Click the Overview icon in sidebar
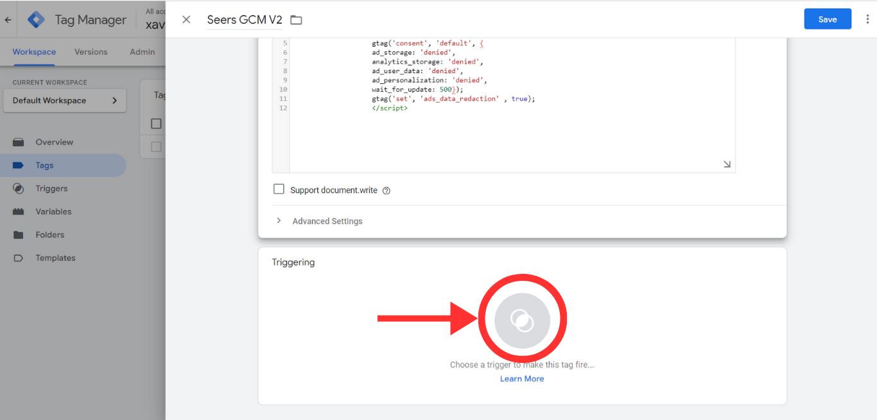Viewport: 877px width, 420px height. click(x=19, y=142)
